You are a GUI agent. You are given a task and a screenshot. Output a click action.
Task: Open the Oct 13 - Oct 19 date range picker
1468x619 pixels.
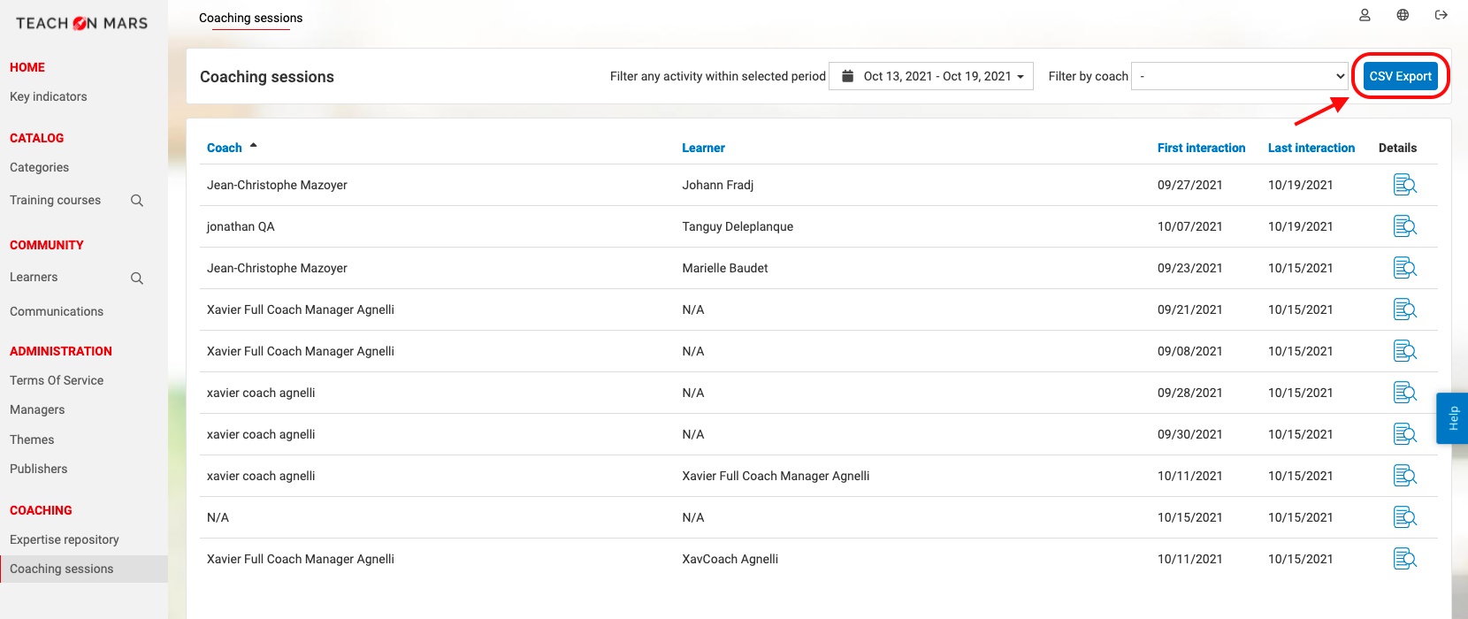[931, 76]
